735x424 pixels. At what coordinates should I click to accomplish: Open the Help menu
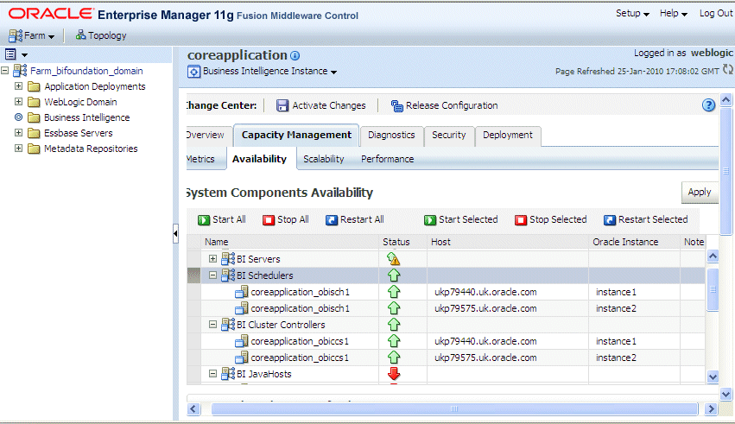point(674,14)
